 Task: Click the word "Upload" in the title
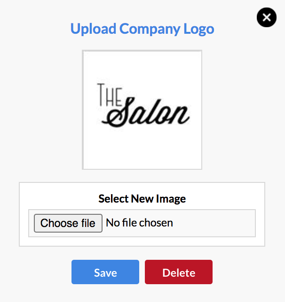click(93, 29)
